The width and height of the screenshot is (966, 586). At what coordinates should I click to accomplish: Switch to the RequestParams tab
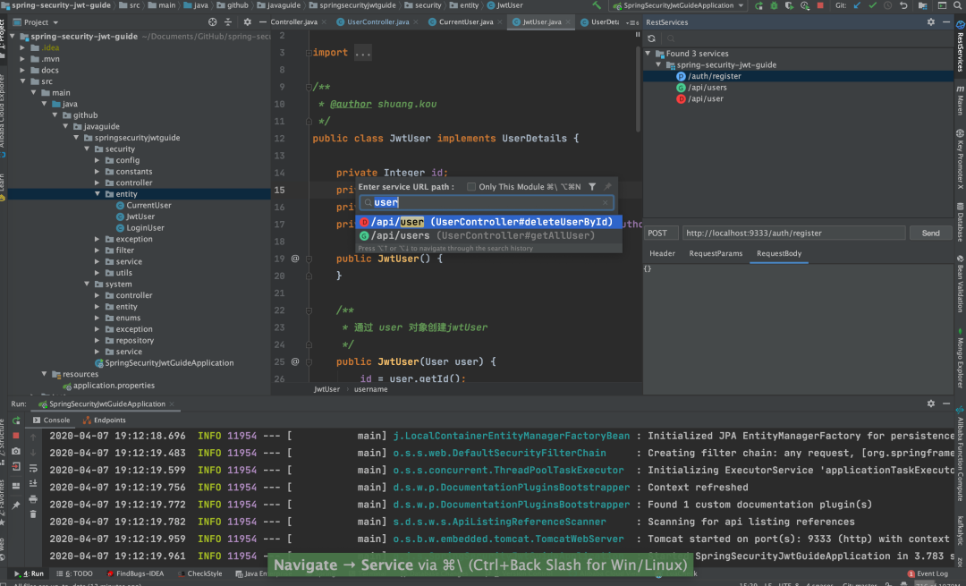[716, 253]
